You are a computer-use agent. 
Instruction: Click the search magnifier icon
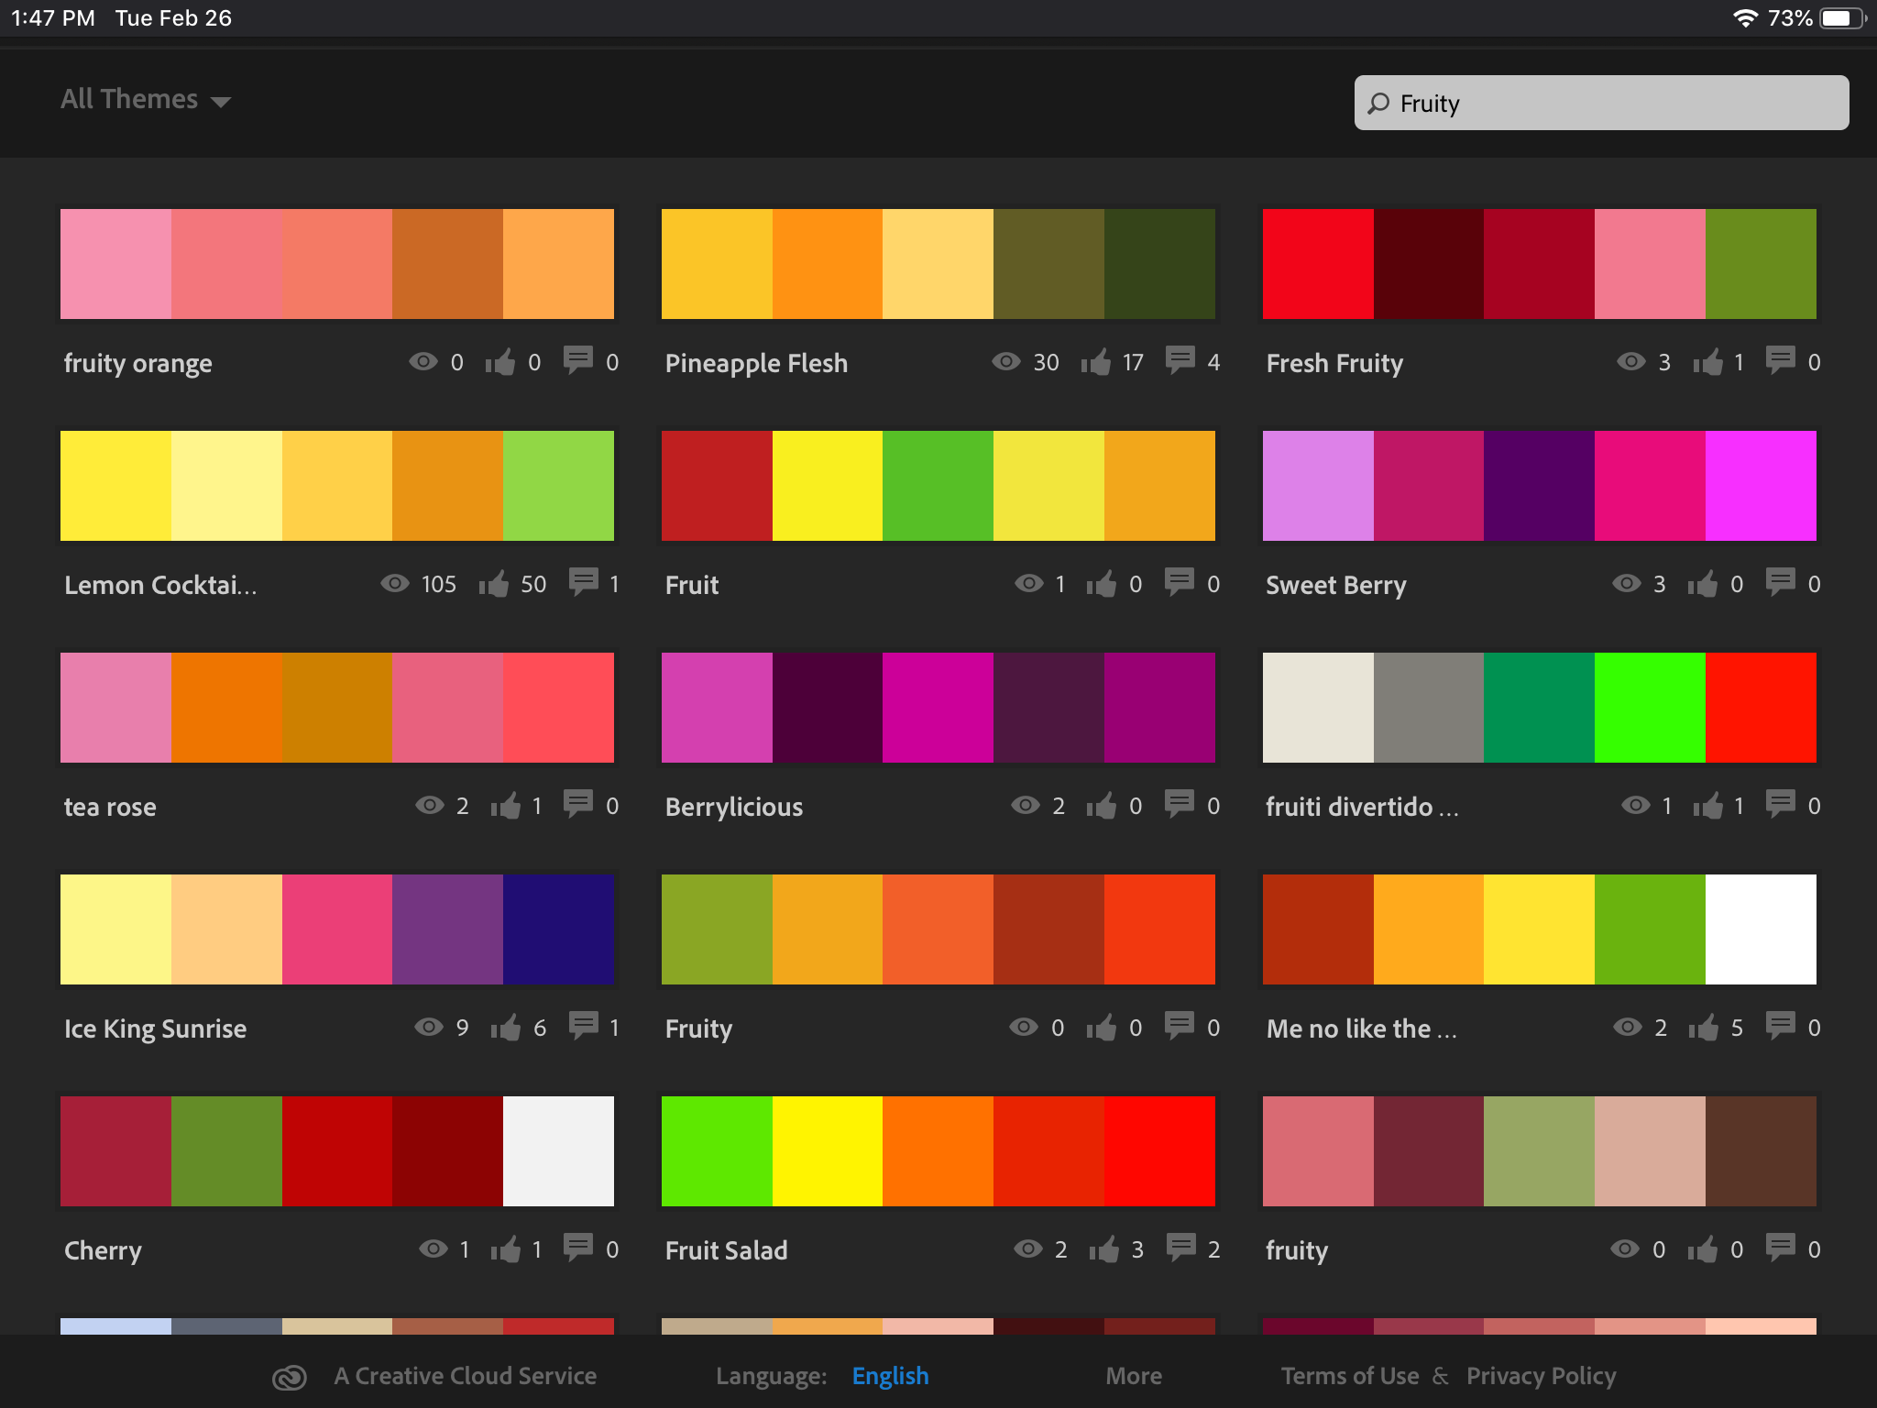1378,104
